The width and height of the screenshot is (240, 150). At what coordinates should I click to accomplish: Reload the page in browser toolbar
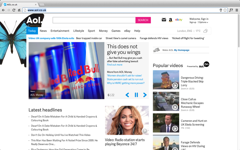point(14,10)
